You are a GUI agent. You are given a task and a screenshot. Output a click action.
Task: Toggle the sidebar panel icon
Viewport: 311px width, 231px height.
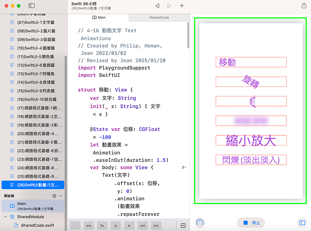point(31,6)
